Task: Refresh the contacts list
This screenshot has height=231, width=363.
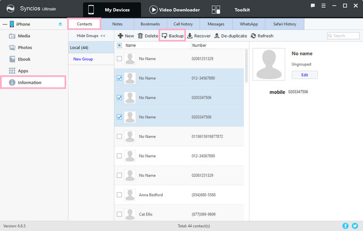Action: tap(262, 36)
